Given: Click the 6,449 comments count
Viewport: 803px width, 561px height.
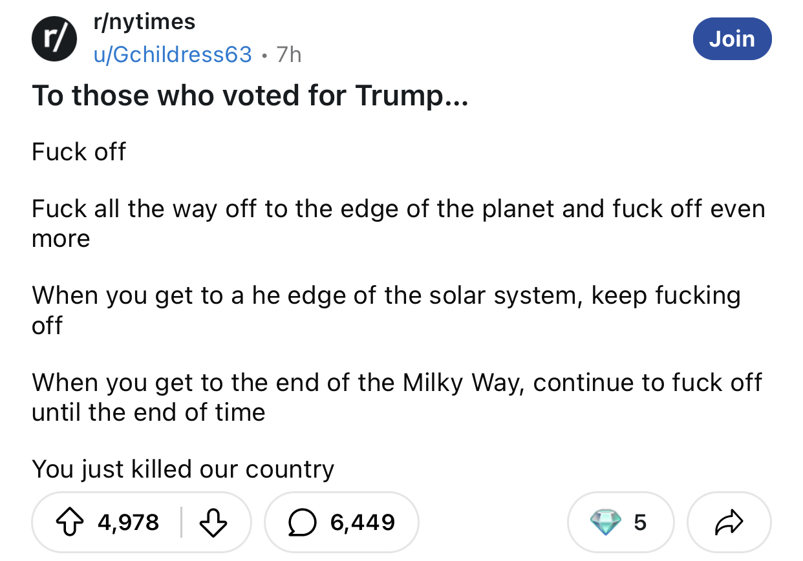Looking at the screenshot, I should click(362, 522).
